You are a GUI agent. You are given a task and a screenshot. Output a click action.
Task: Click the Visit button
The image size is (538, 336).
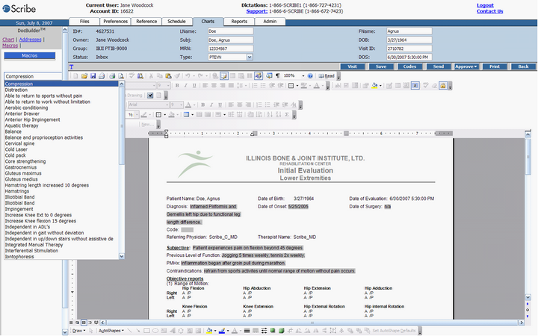[x=353, y=66]
